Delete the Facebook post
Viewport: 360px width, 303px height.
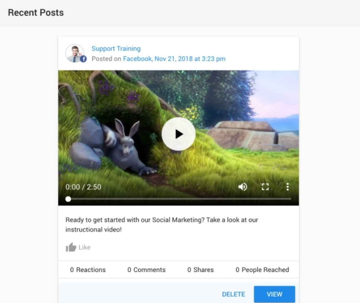[233, 294]
